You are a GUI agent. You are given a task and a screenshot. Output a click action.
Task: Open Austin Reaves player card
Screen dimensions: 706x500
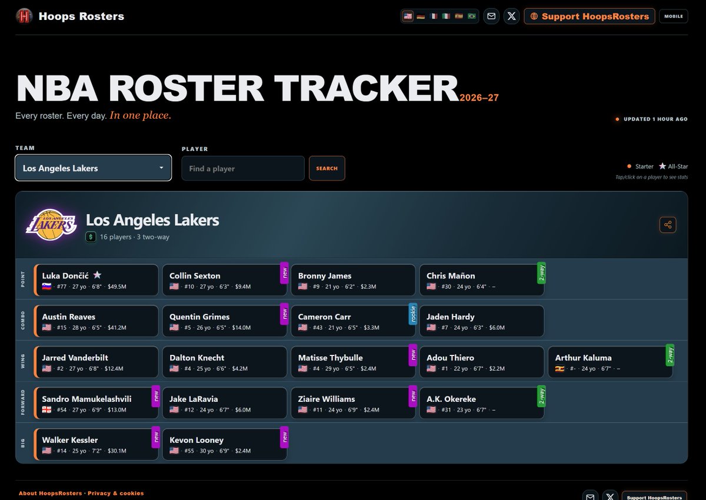pyautogui.click(x=96, y=321)
